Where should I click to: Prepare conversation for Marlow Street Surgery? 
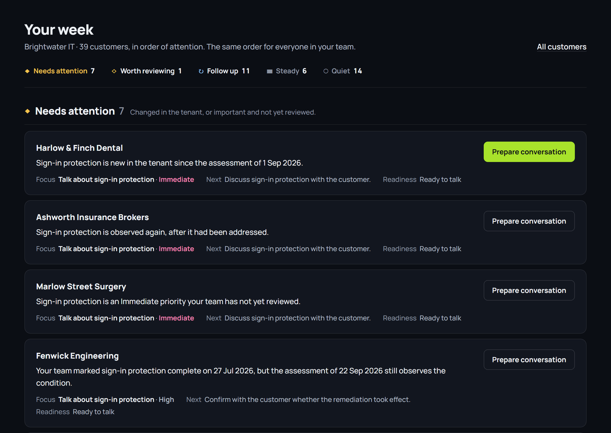(x=529, y=290)
